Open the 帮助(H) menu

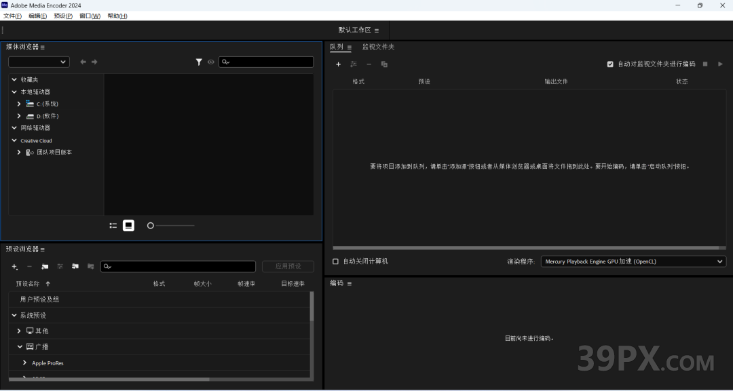[x=117, y=16]
